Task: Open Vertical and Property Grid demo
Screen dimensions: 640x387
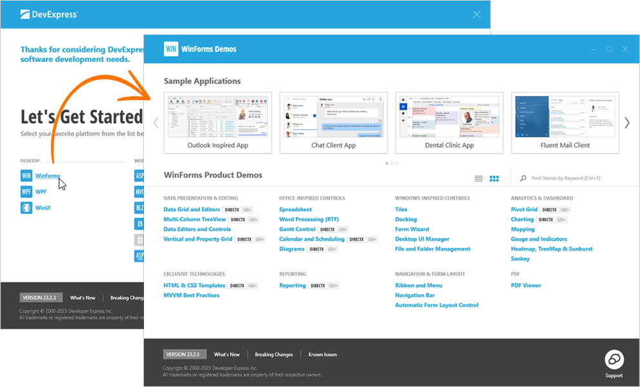Action: (x=197, y=239)
